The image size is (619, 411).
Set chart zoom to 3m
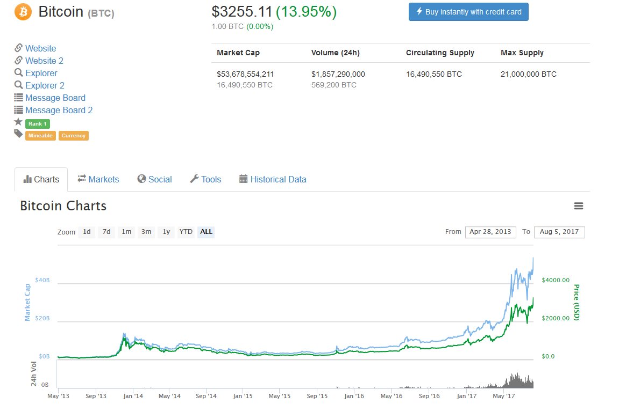[x=146, y=232]
